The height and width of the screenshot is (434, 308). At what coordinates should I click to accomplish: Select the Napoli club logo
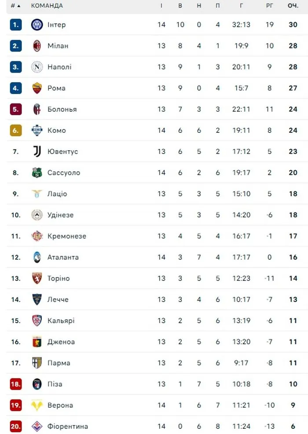(37, 67)
